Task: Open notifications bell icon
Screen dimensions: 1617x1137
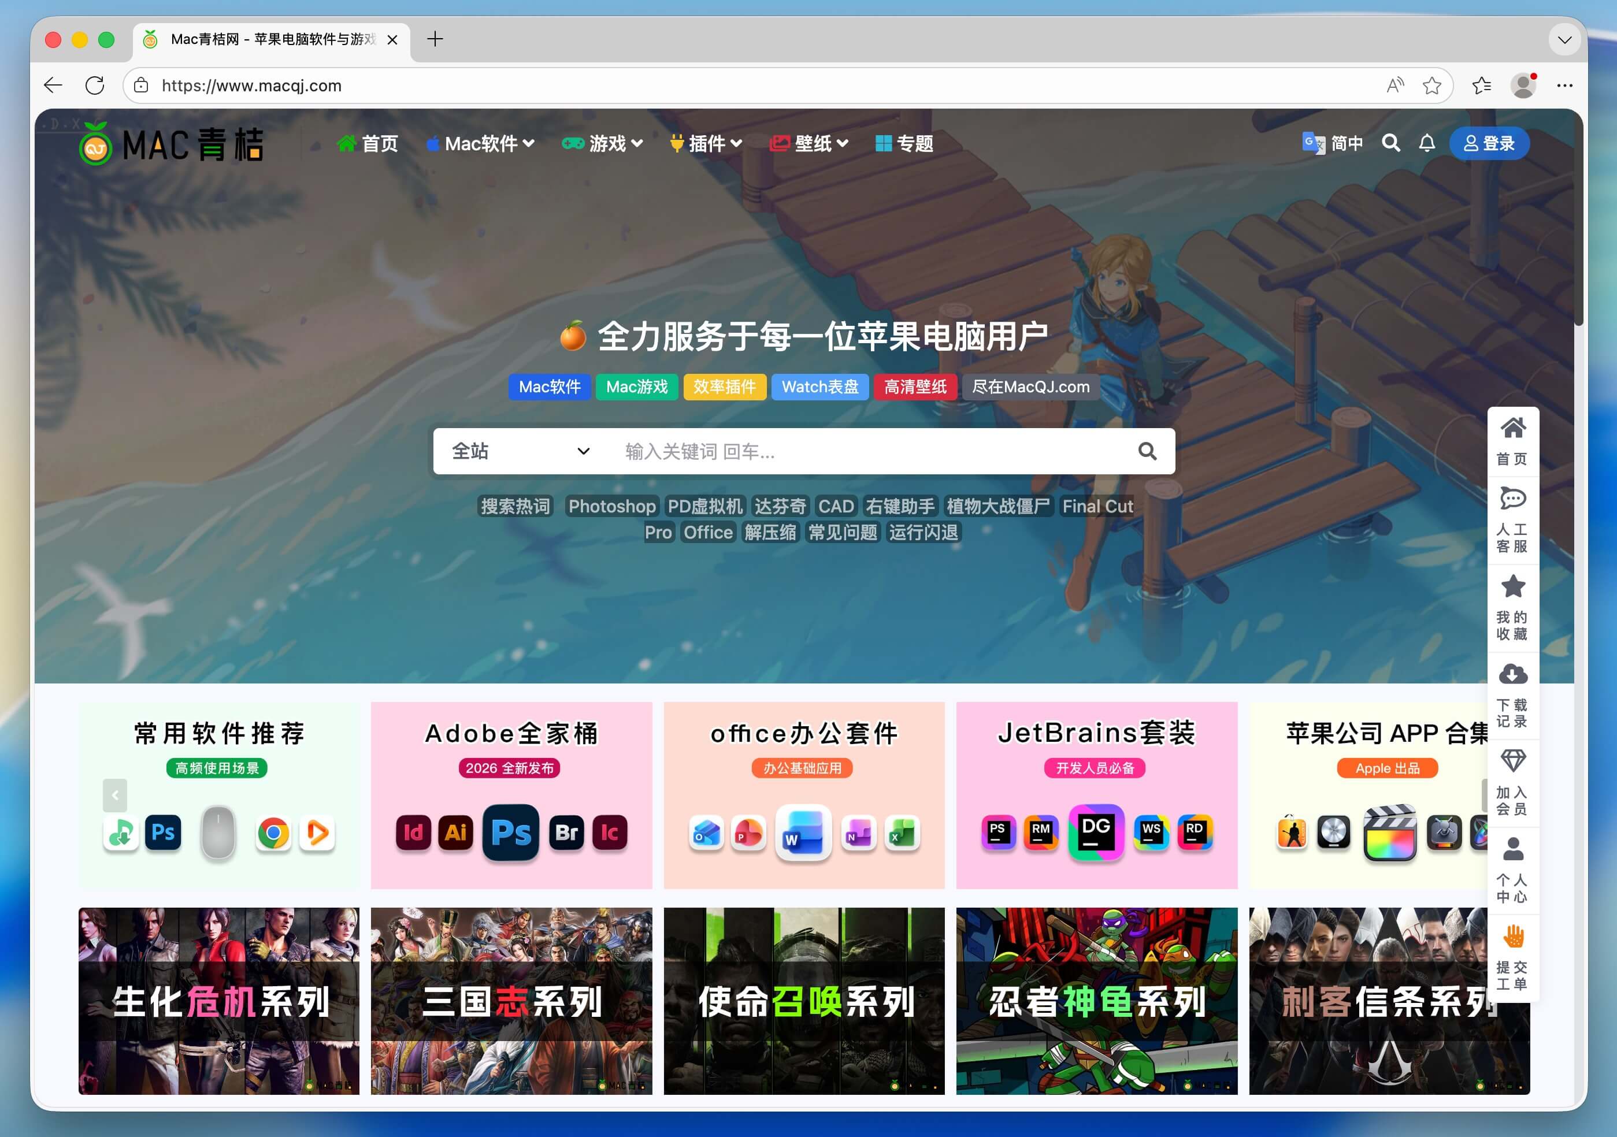Action: pyautogui.click(x=1427, y=144)
